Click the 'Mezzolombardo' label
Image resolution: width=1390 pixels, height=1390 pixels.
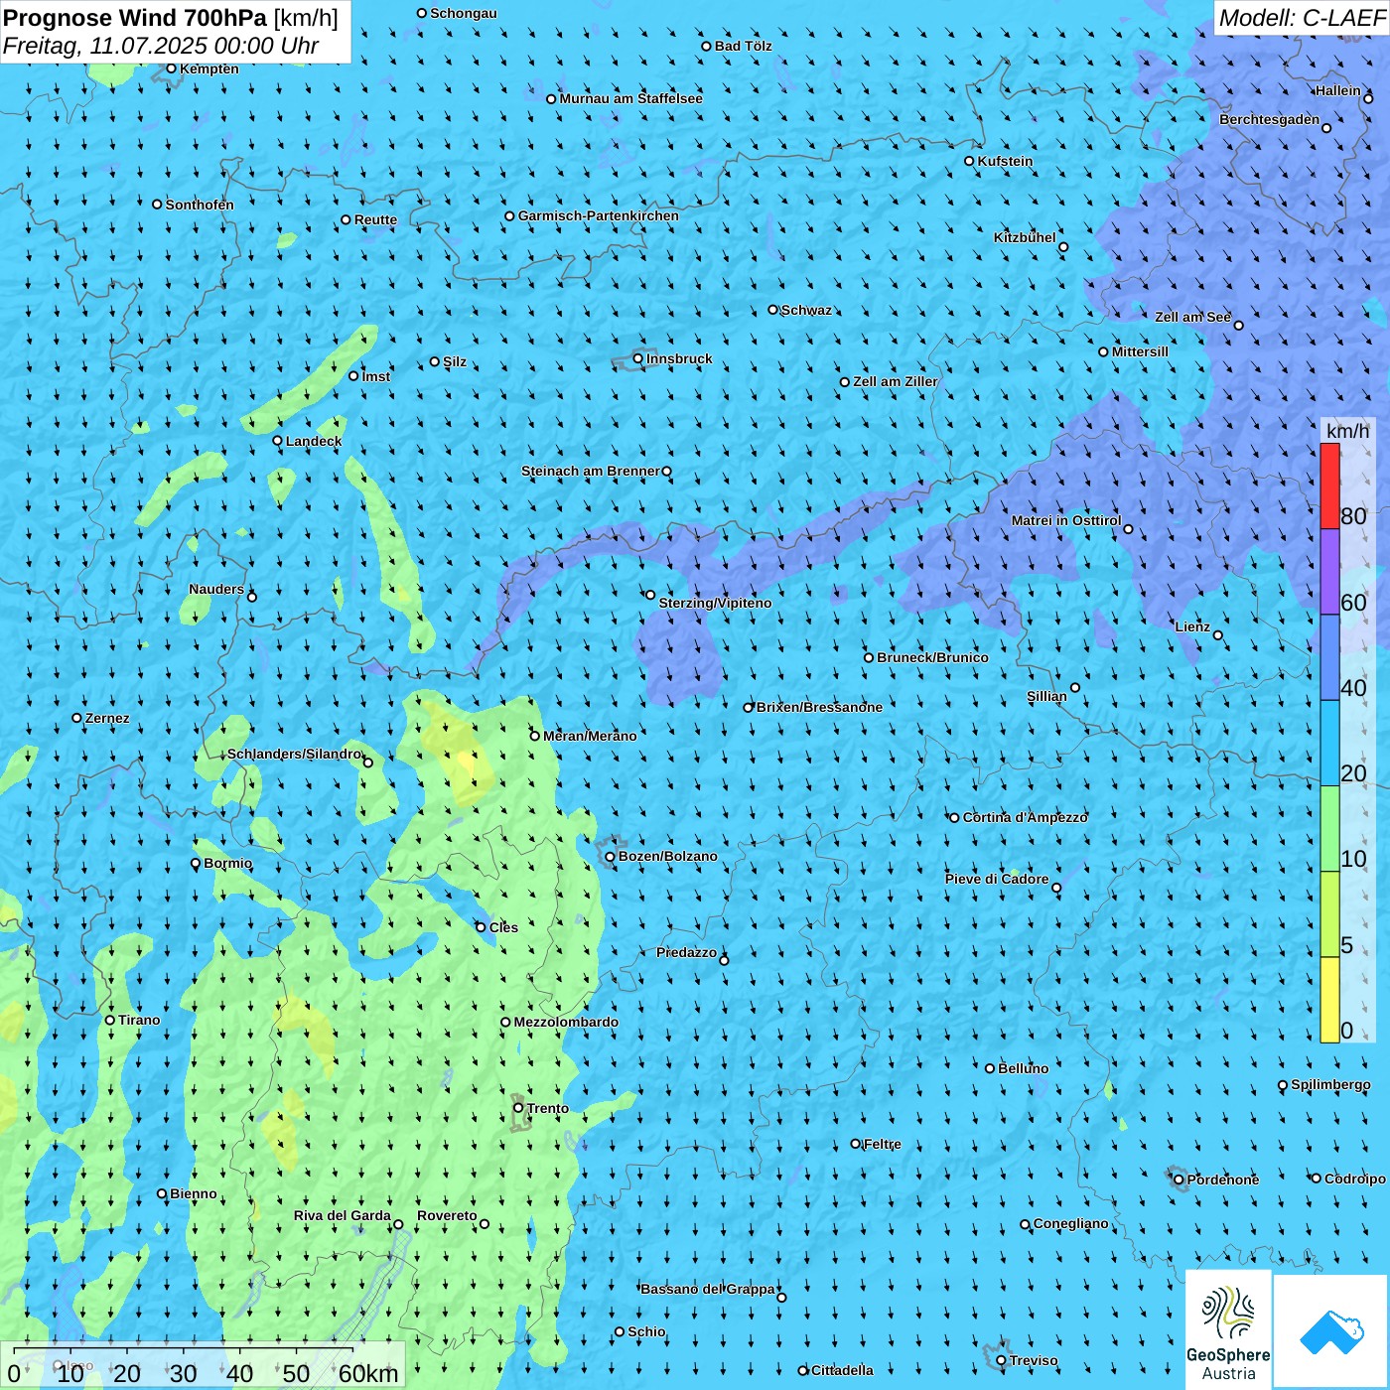(x=567, y=1022)
